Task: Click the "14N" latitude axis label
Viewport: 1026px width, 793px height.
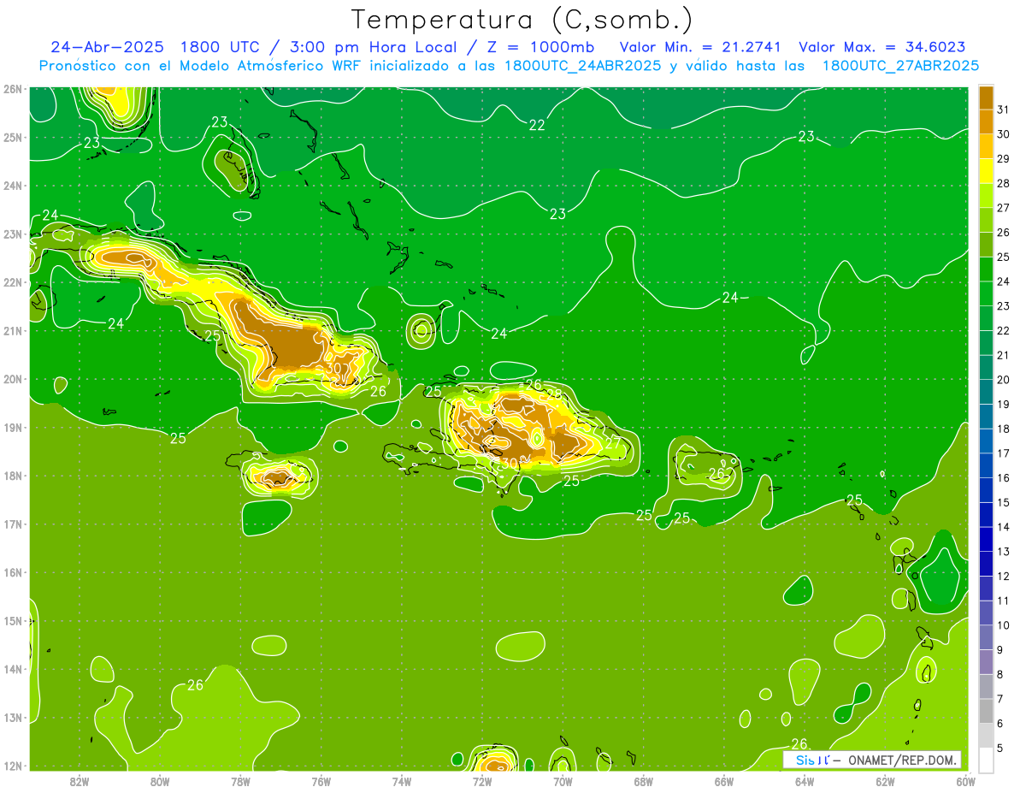Action: click(12, 669)
